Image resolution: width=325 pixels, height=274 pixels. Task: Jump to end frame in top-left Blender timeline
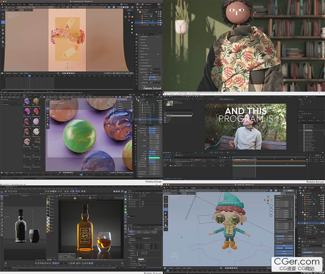point(73,73)
